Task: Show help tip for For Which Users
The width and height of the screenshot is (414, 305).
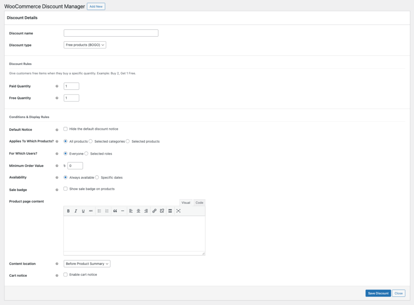Action: pos(57,154)
